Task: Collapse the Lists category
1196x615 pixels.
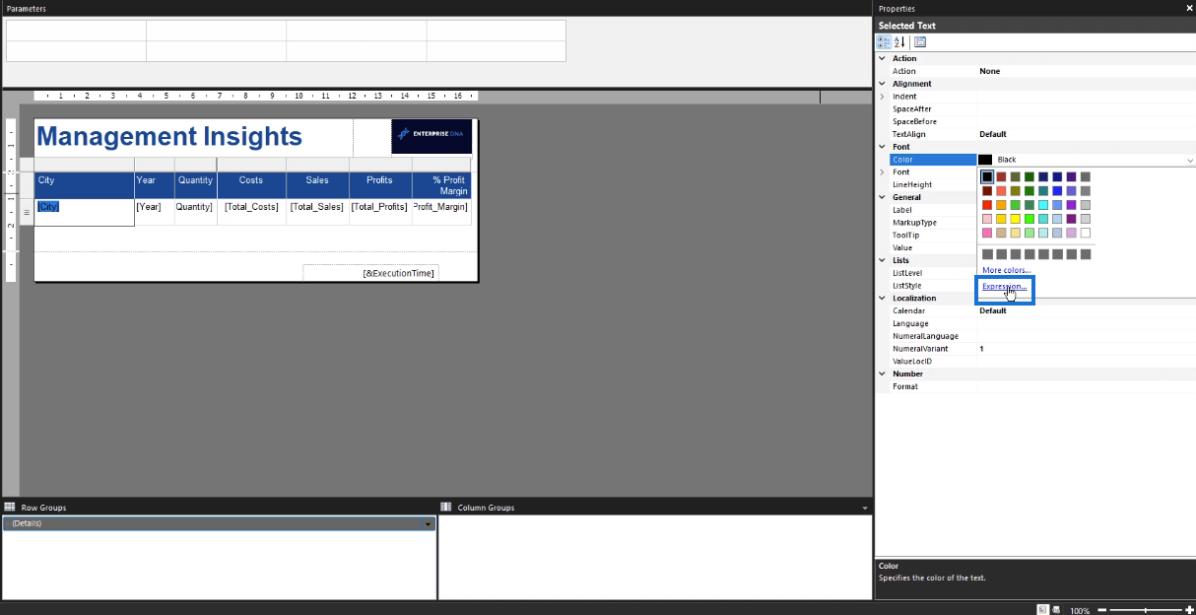Action: (882, 260)
